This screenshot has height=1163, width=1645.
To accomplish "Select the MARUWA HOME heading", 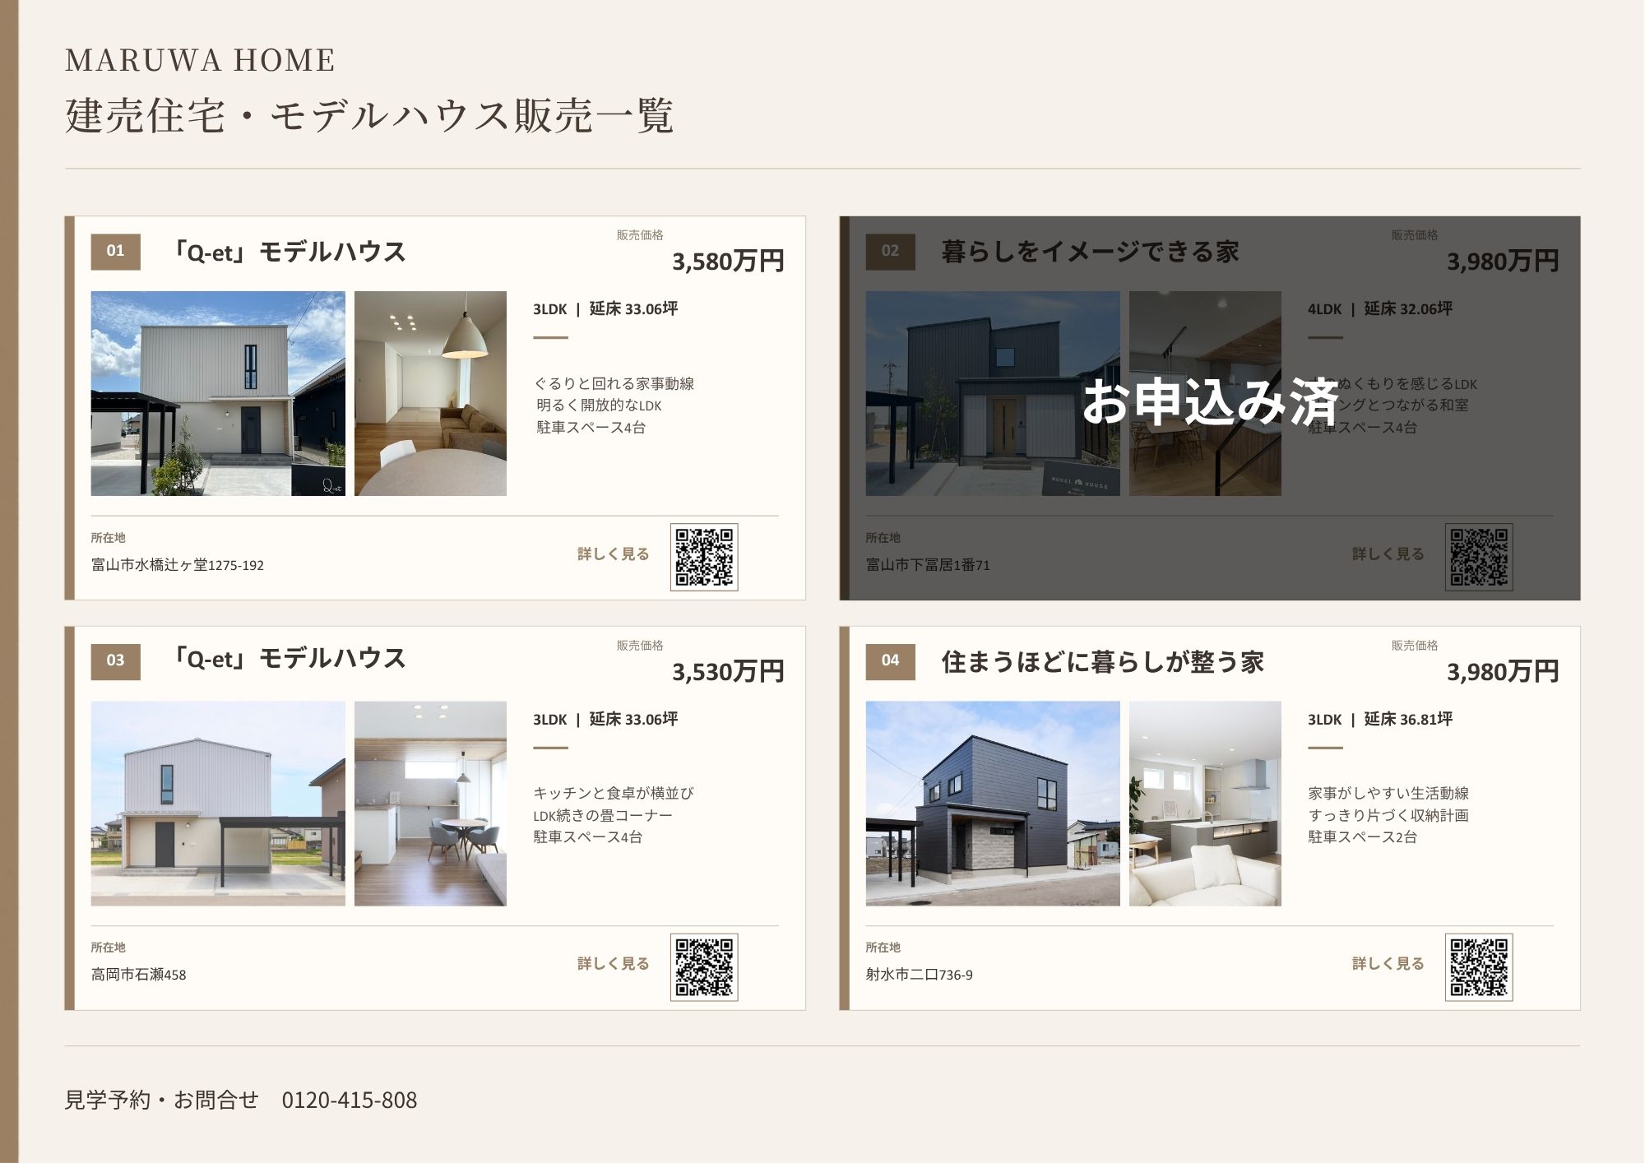I will (200, 60).
